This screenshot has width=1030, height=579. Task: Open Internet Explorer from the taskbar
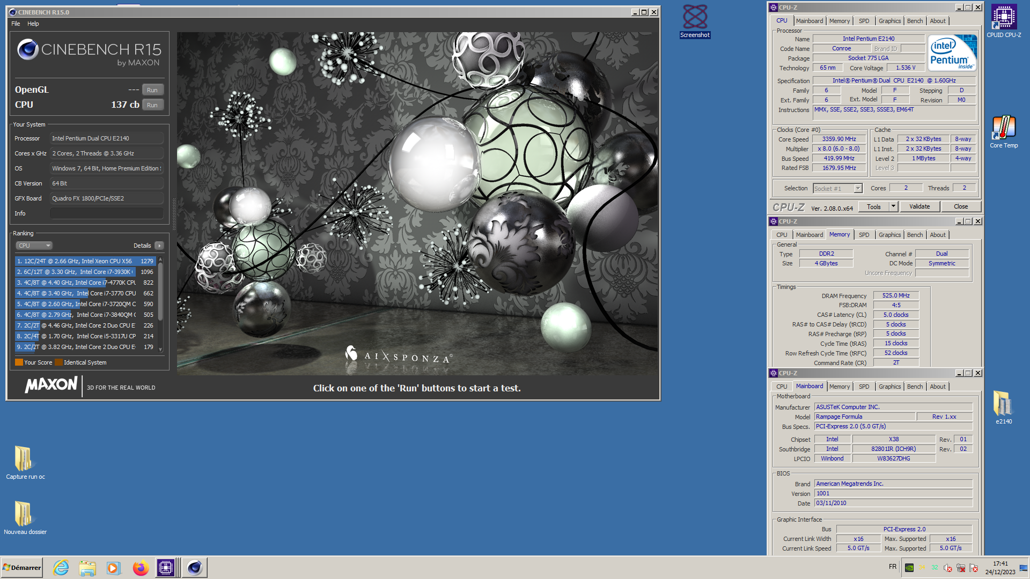(x=61, y=567)
